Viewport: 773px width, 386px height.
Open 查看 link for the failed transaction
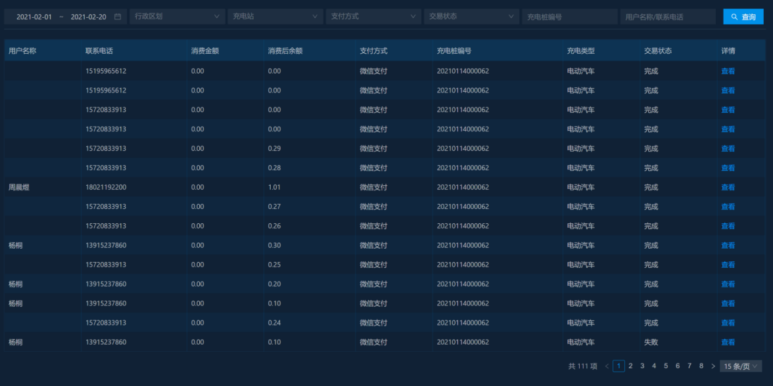(x=728, y=342)
